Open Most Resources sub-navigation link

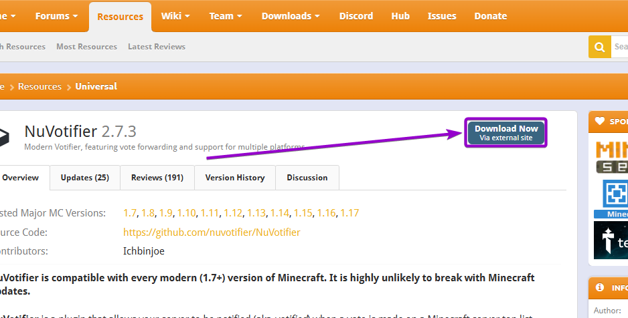point(86,46)
